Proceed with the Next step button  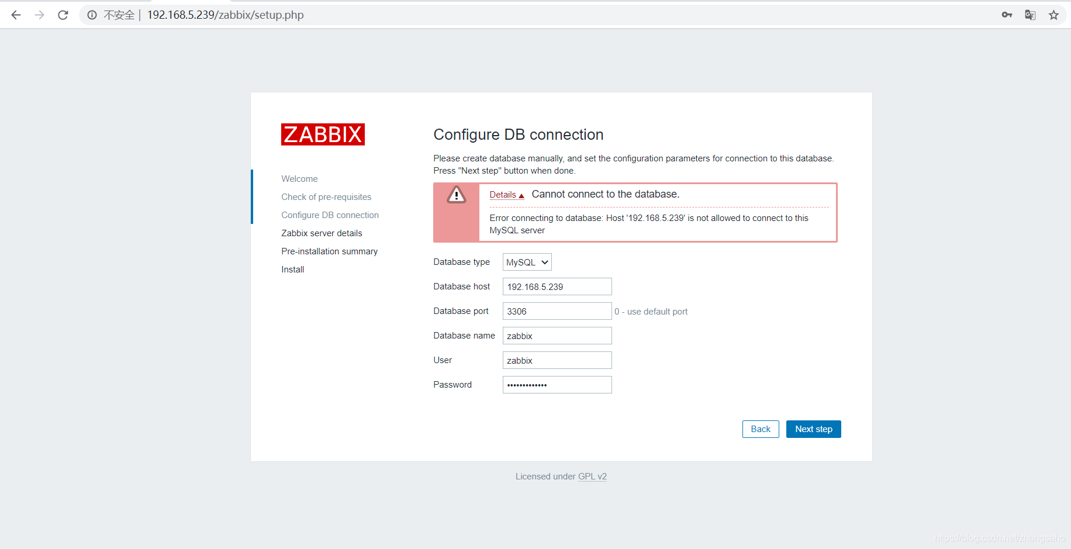tap(814, 429)
